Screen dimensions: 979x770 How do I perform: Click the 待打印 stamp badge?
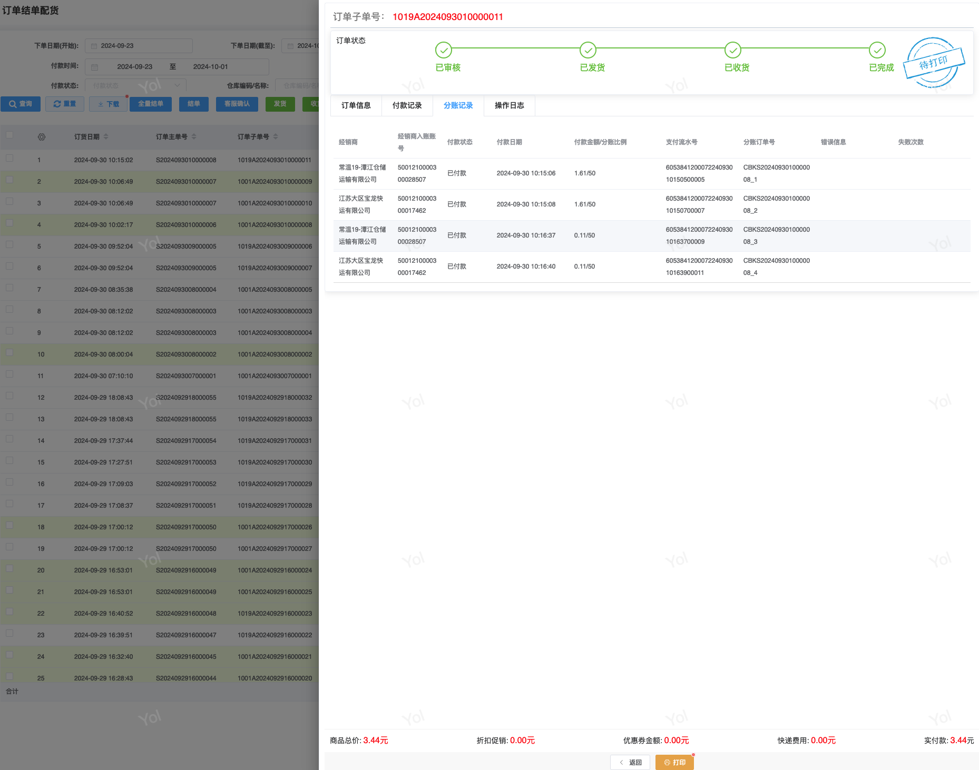pyautogui.click(x=933, y=63)
